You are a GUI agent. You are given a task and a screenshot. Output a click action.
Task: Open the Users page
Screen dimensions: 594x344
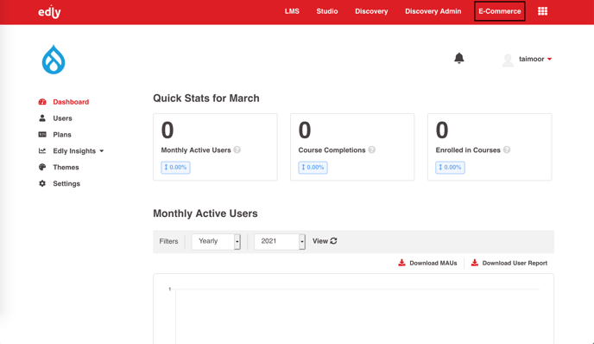coord(62,118)
